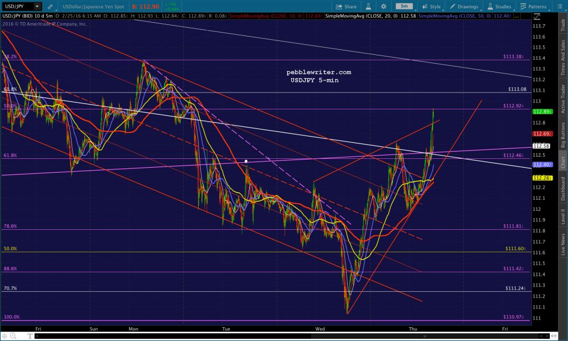Viewport: 568px width, 341px height.
Task: Click the list menu icon at far top right
Action: pyautogui.click(x=559, y=7)
